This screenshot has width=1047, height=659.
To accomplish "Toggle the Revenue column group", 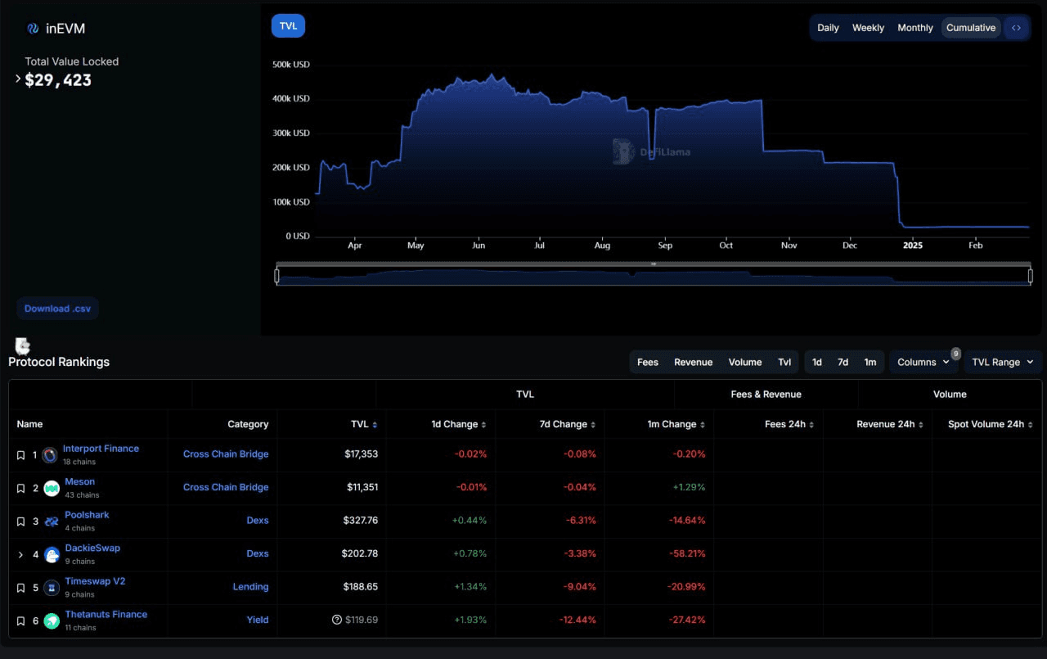I will 693,362.
